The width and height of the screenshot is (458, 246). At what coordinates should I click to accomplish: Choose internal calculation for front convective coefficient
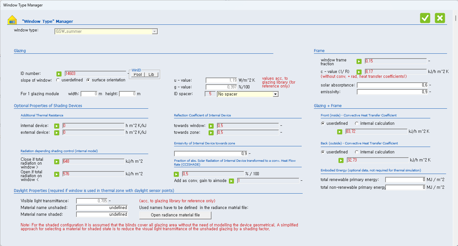[356, 123]
